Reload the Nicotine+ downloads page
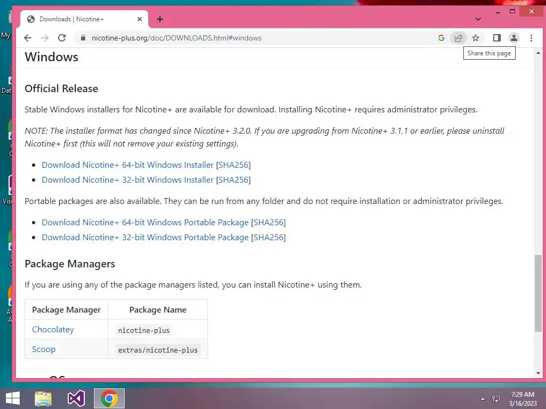The height and width of the screenshot is (409, 546). [62, 38]
